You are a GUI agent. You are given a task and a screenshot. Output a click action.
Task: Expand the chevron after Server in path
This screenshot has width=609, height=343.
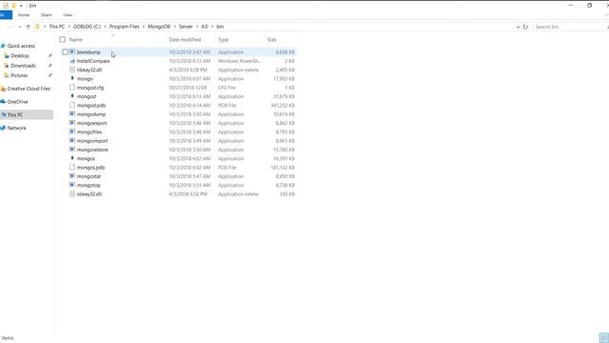pos(197,27)
